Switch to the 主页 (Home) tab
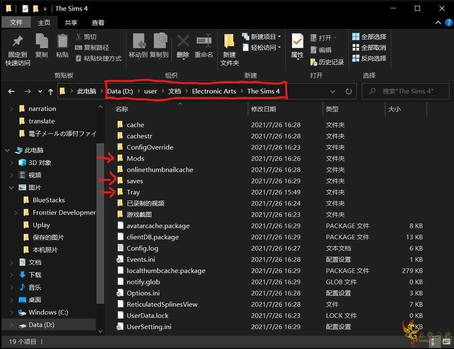The width and height of the screenshot is (454, 349). [44, 22]
